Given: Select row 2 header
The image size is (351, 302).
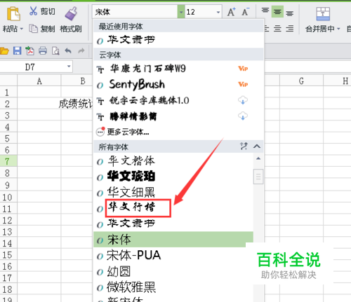Looking at the screenshot, I should coord(8,104).
